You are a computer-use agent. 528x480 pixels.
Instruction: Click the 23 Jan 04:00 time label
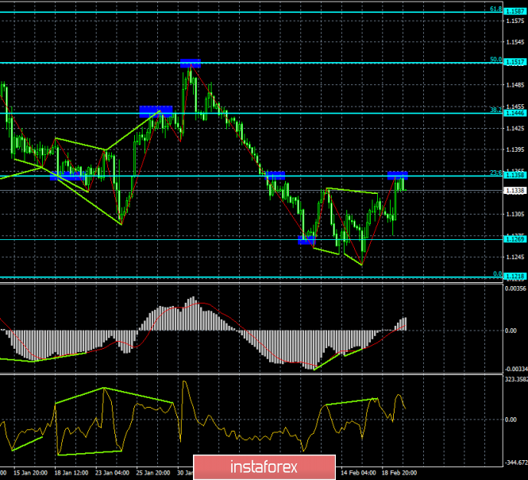click(x=112, y=473)
